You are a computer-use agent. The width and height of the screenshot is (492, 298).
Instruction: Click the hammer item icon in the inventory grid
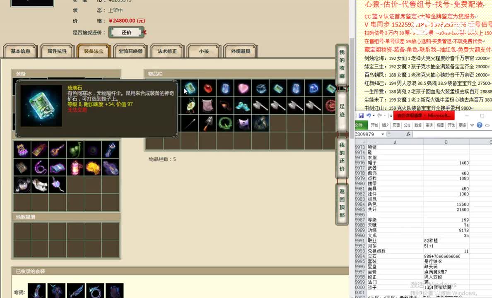(260, 106)
